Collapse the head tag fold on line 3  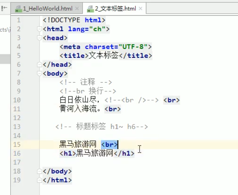[x=39, y=38]
